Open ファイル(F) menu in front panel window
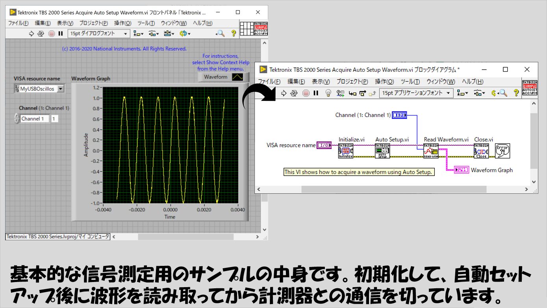The image size is (547, 308). [x=19, y=23]
